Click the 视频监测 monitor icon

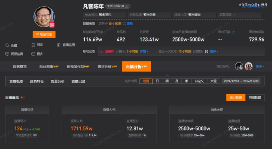(x=7, y=54)
